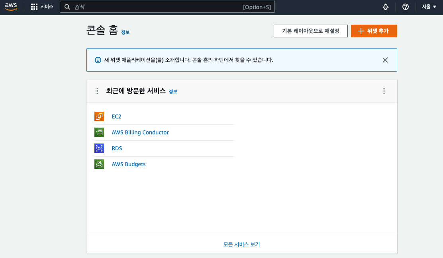Expand the 서울 region dropdown

coord(429,7)
